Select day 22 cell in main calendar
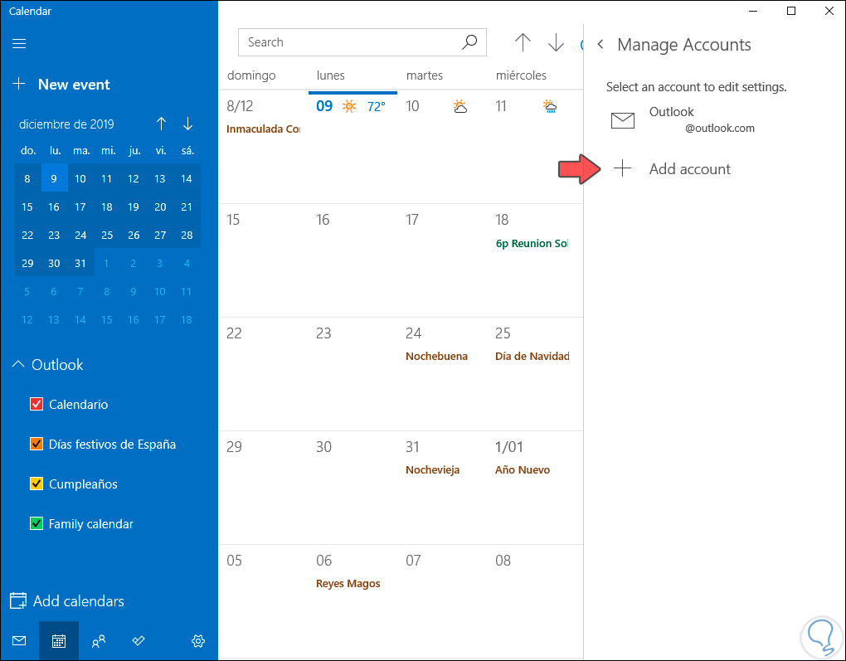This screenshot has width=846, height=661. (263, 374)
